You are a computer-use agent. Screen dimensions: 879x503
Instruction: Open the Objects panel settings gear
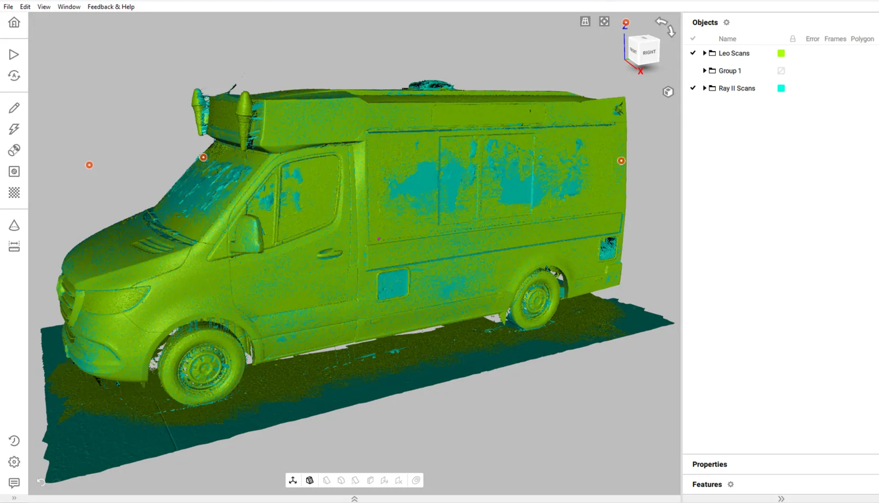727,22
